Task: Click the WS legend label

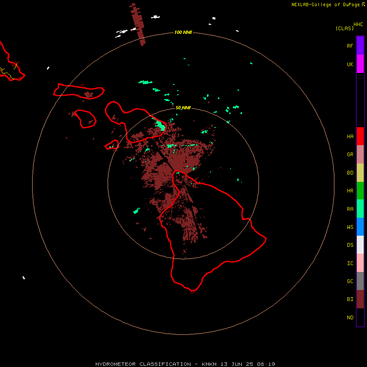Action: (x=350, y=227)
